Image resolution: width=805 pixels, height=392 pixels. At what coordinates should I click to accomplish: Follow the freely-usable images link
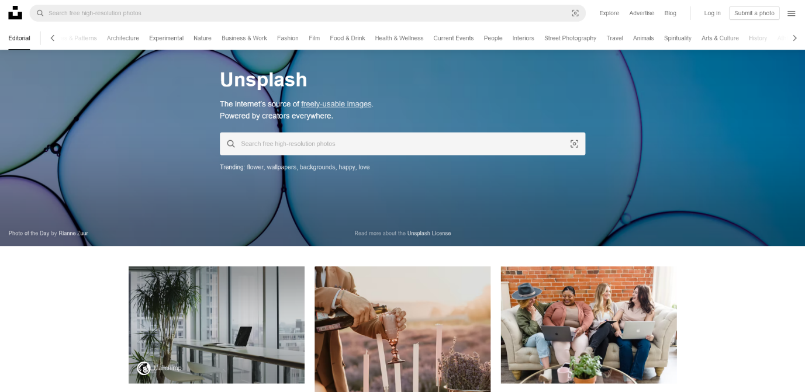tap(336, 104)
